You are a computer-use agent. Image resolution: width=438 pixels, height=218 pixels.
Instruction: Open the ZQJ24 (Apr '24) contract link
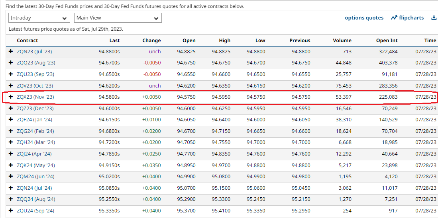(x=34, y=154)
